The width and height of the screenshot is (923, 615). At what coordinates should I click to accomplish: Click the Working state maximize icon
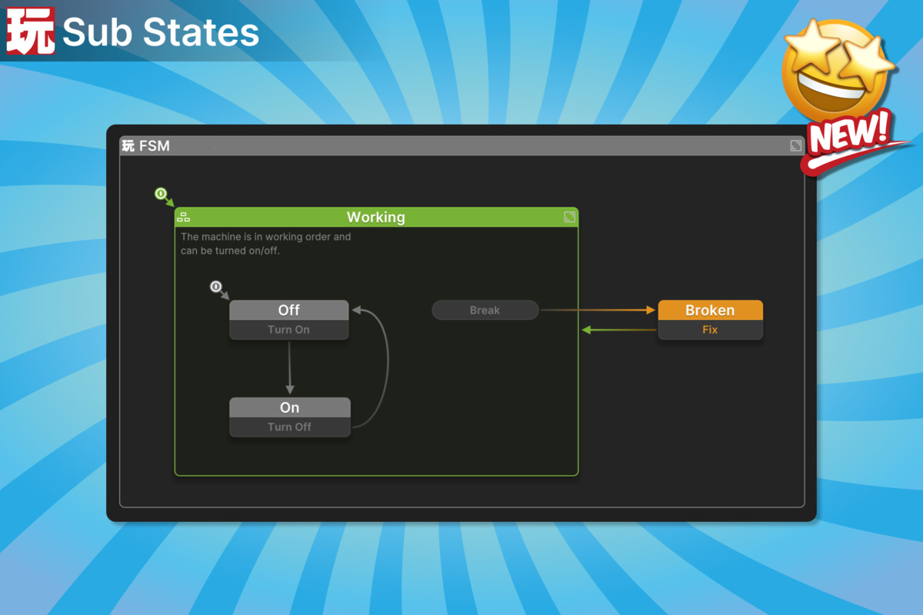pyautogui.click(x=569, y=217)
